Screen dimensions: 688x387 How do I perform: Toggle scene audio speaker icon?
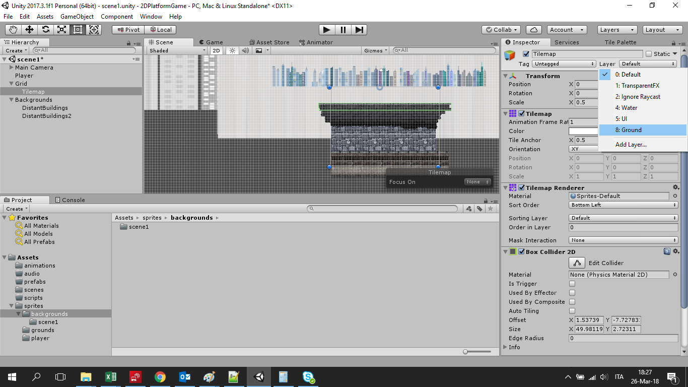pyautogui.click(x=245, y=50)
